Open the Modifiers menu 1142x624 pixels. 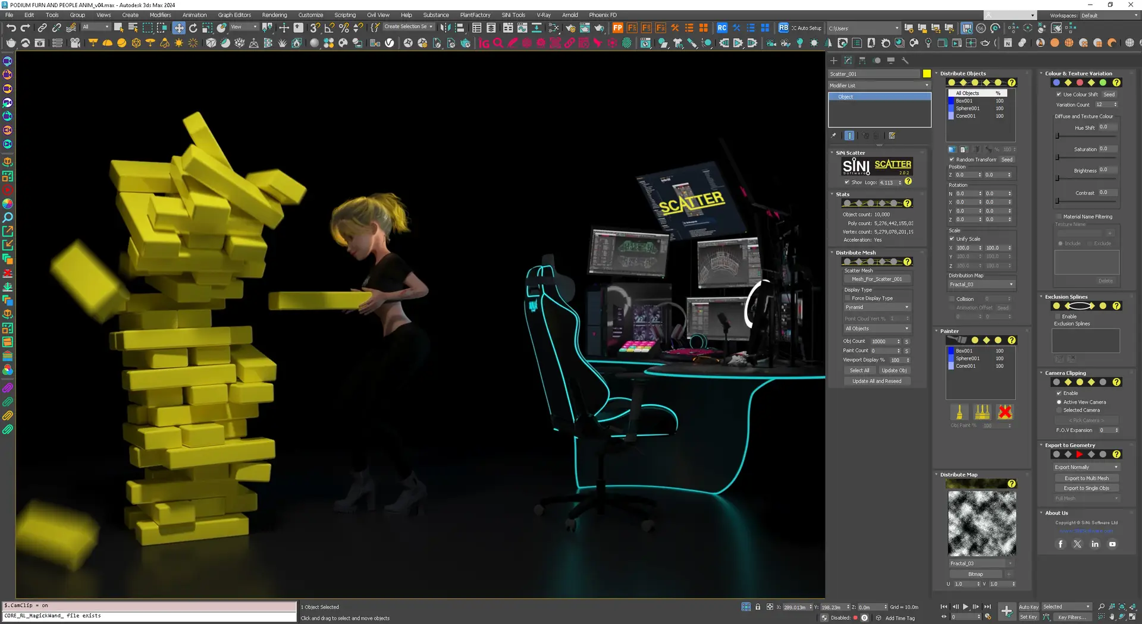(x=160, y=15)
